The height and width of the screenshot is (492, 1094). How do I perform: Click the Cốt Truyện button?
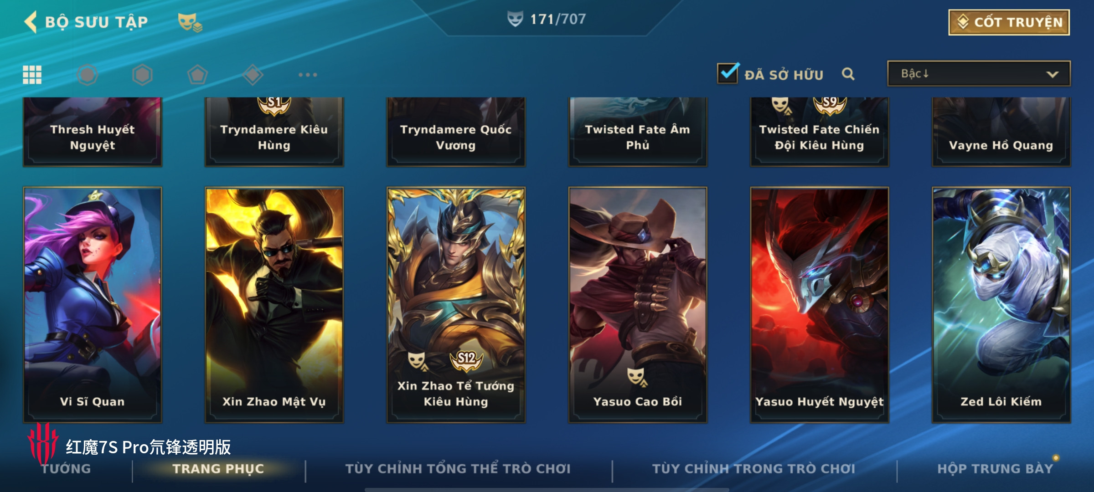click(1009, 22)
